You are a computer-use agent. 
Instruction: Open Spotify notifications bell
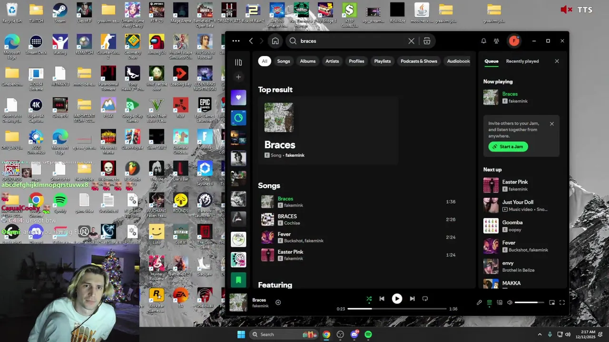[483, 41]
